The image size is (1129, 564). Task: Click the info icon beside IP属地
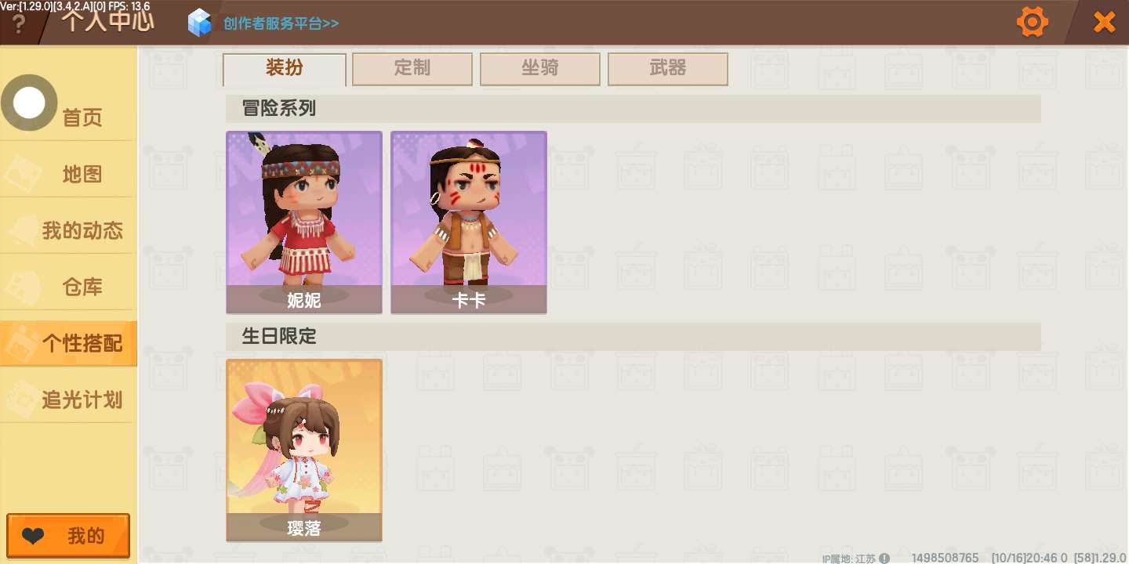click(x=884, y=559)
